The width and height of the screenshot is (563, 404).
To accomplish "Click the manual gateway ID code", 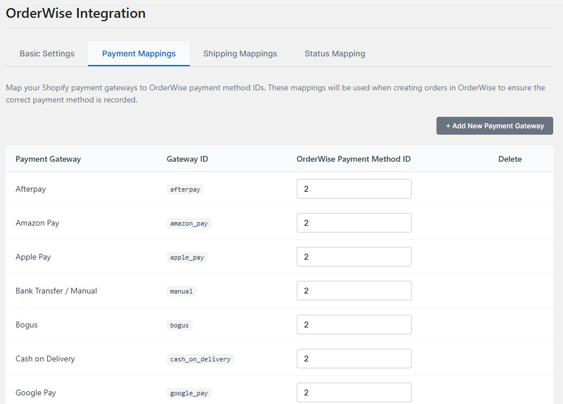I will pyautogui.click(x=181, y=291).
